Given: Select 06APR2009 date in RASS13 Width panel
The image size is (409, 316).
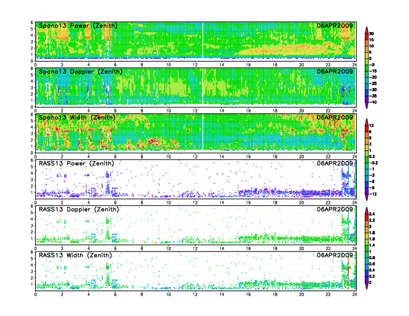Looking at the screenshot, I should click(335, 255).
